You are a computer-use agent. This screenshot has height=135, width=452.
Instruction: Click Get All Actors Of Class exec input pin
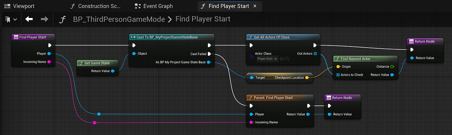click(x=251, y=45)
